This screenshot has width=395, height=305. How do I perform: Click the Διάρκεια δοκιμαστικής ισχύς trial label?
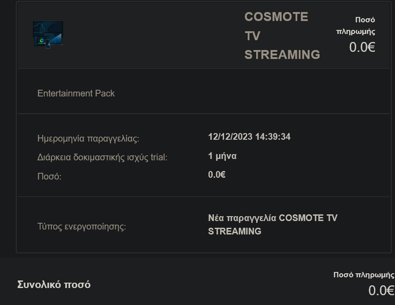102,157
